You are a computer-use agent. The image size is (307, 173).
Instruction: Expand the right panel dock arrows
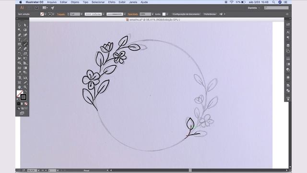tap(290, 19)
